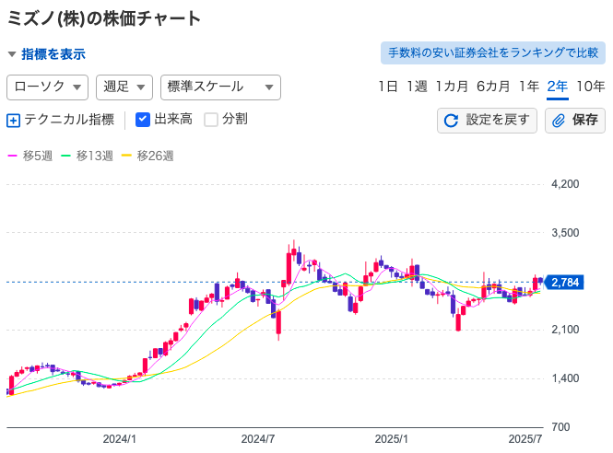This screenshot has height=453, width=613.
Task: Select the 1カ月 range tab
Action: point(452,87)
